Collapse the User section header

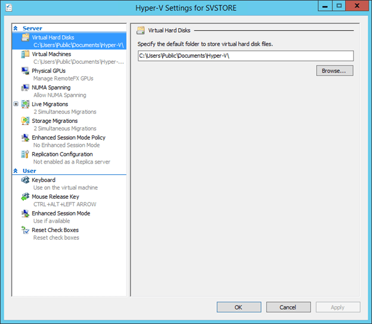[16, 171]
